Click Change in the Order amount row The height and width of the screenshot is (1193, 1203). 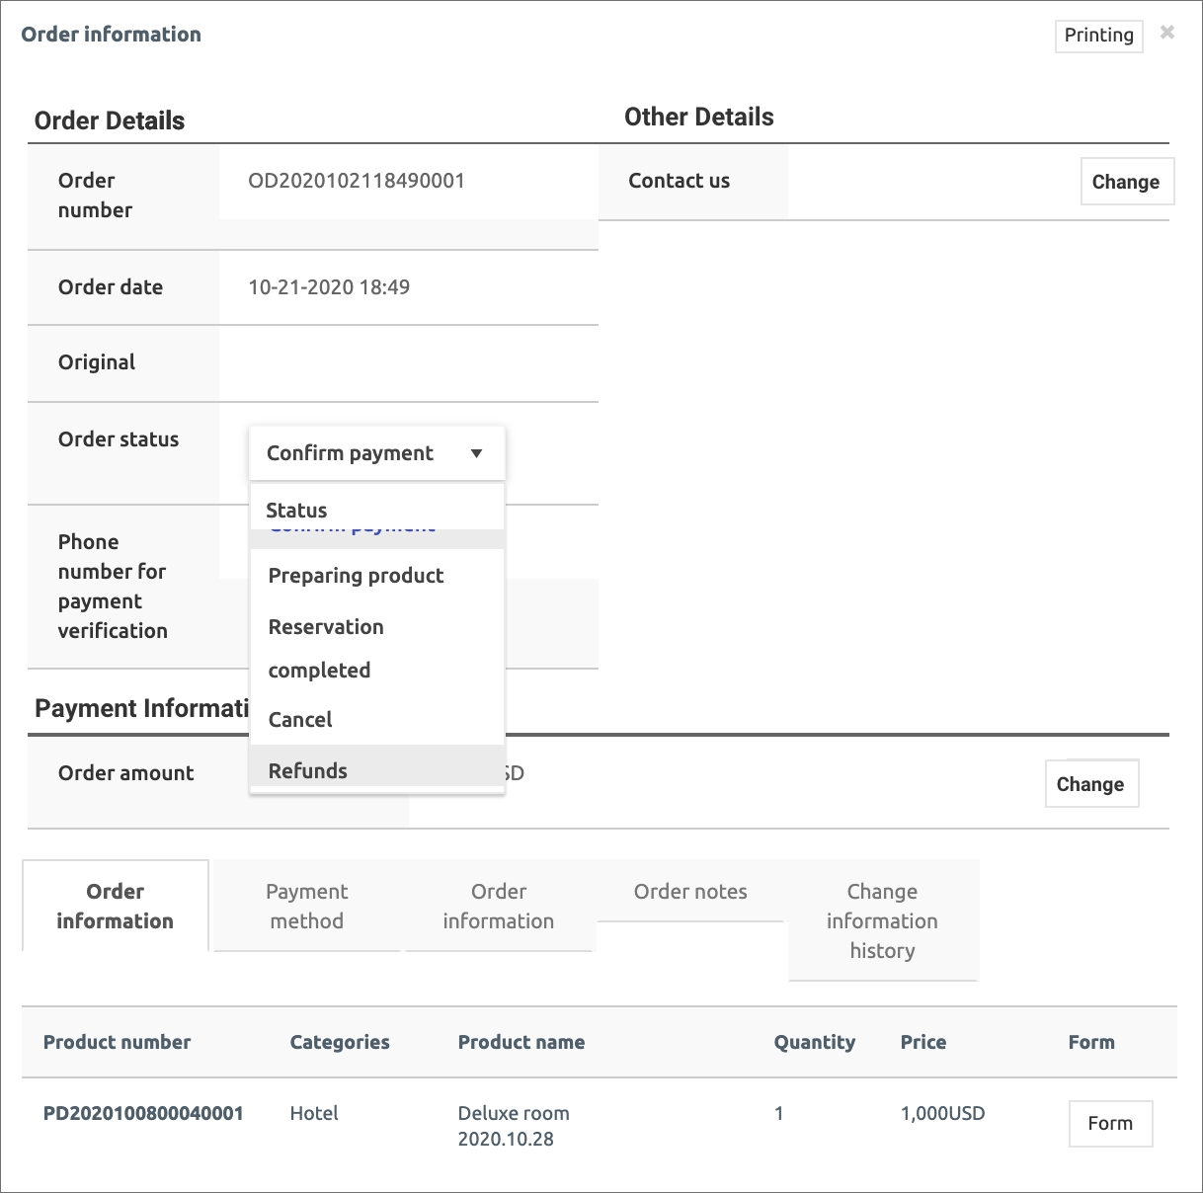[x=1090, y=784]
